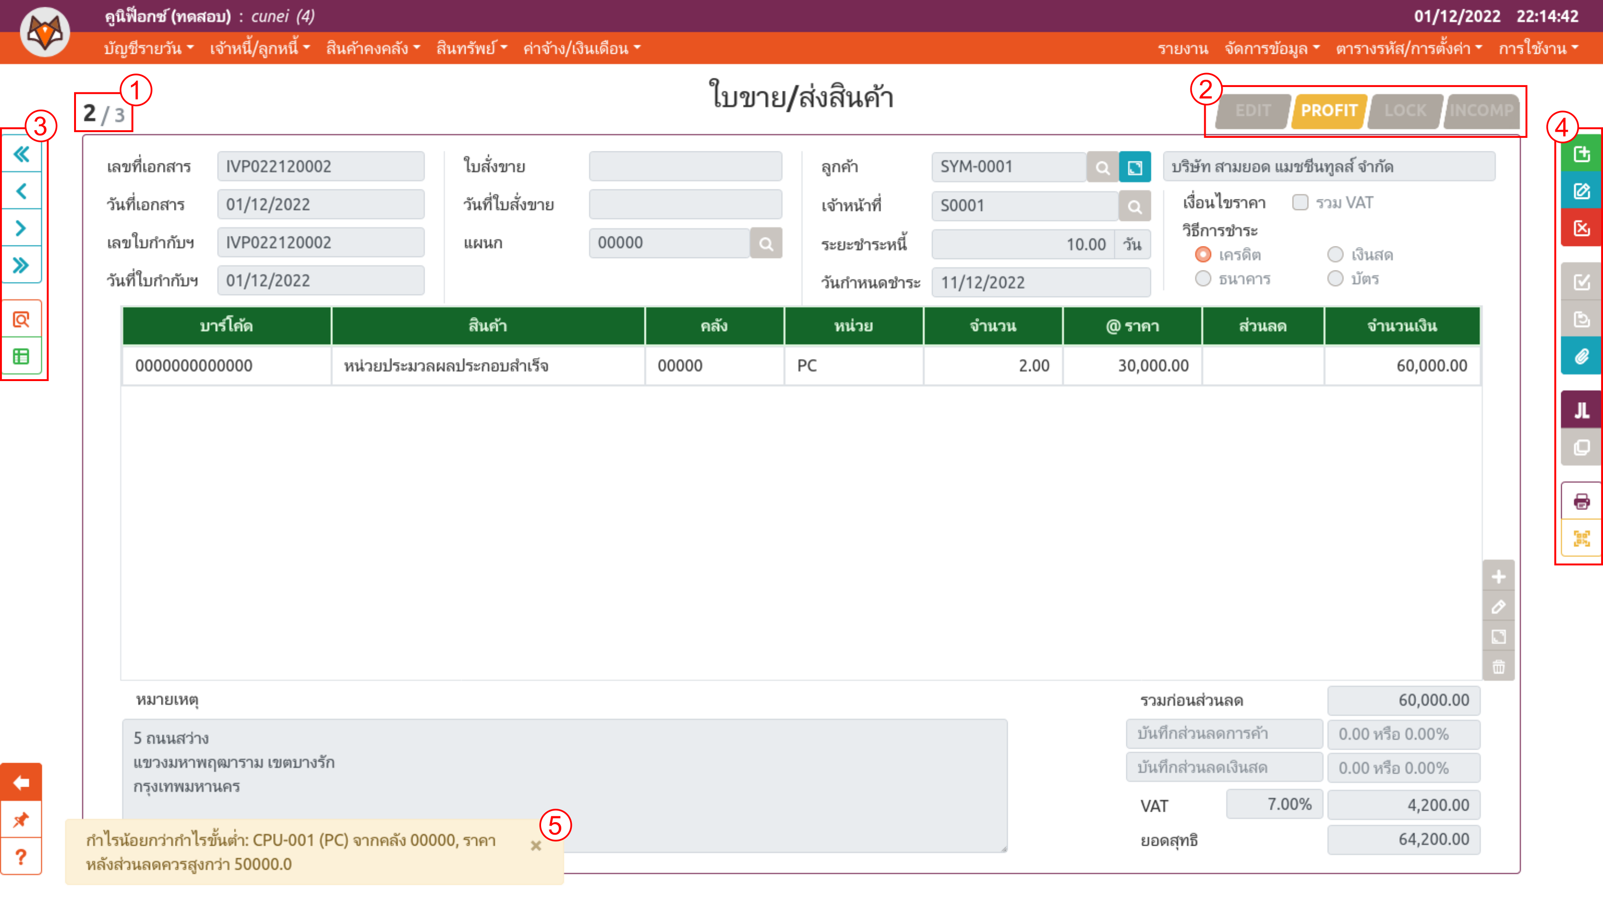
Task: Go to next record arrow
Action: (21, 228)
